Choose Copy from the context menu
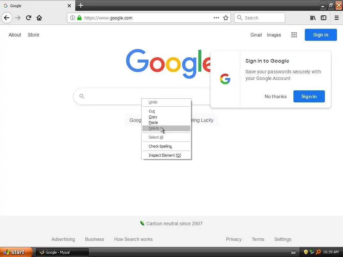Viewport: 343px width, 257px height. (x=166, y=117)
